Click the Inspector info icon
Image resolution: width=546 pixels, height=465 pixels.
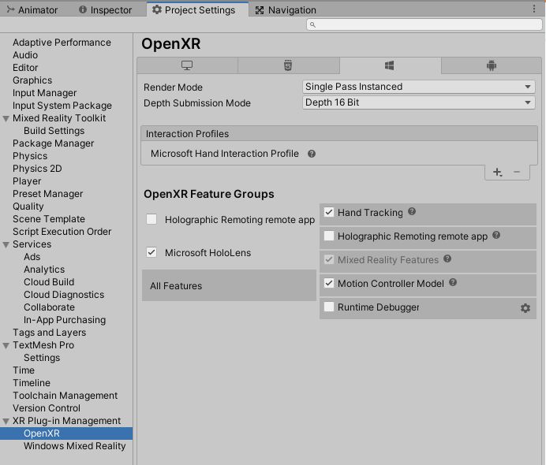point(83,9)
